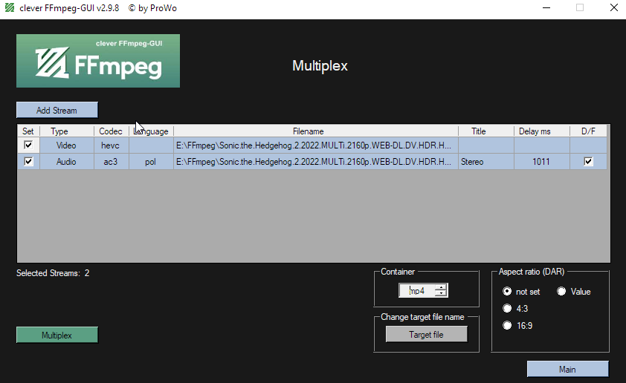This screenshot has width=626, height=383.
Task: Click the hevc codec cell
Action: (x=111, y=145)
